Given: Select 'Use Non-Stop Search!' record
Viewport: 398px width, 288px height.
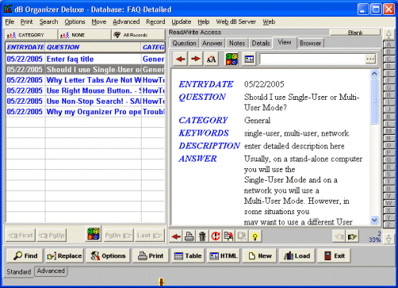Looking at the screenshot, I should click(x=86, y=102).
